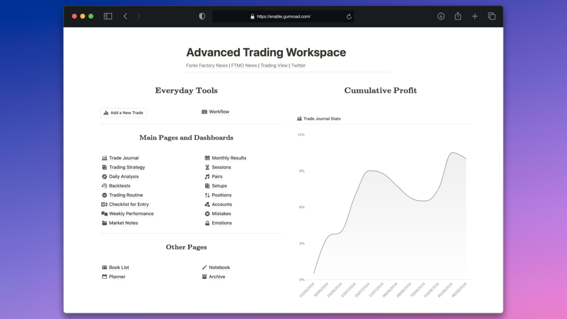Show tab overview icon
Image resolution: width=567 pixels, height=319 pixels.
(x=491, y=16)
